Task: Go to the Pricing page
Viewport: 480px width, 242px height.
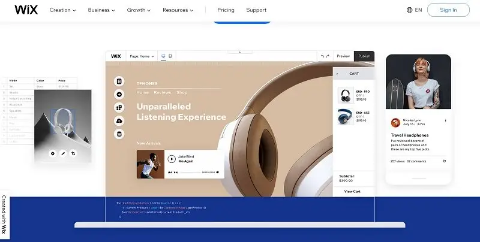Action: (226, 10)
